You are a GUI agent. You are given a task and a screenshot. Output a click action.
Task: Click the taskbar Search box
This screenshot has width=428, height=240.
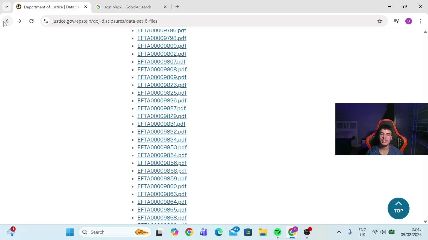coord(114,232)
